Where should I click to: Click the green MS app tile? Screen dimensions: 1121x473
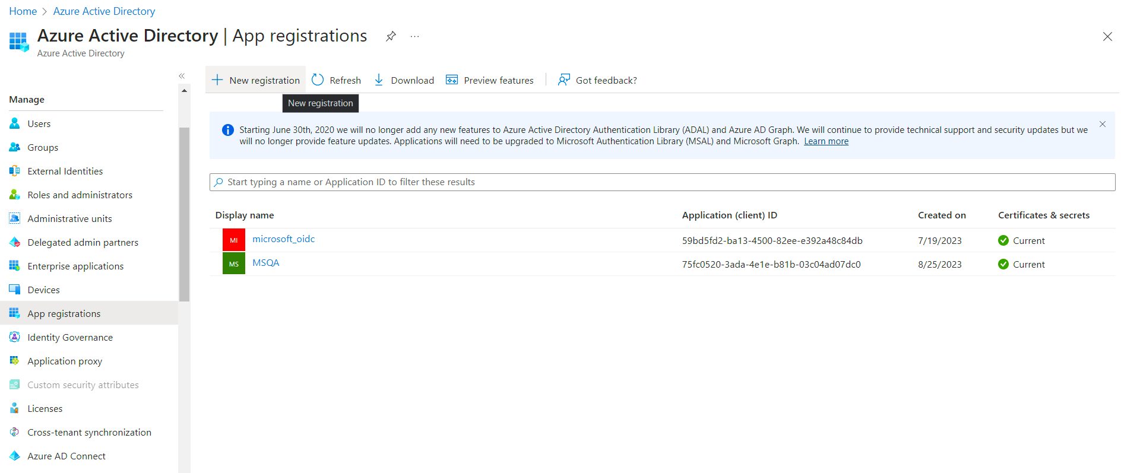point(234,264)
